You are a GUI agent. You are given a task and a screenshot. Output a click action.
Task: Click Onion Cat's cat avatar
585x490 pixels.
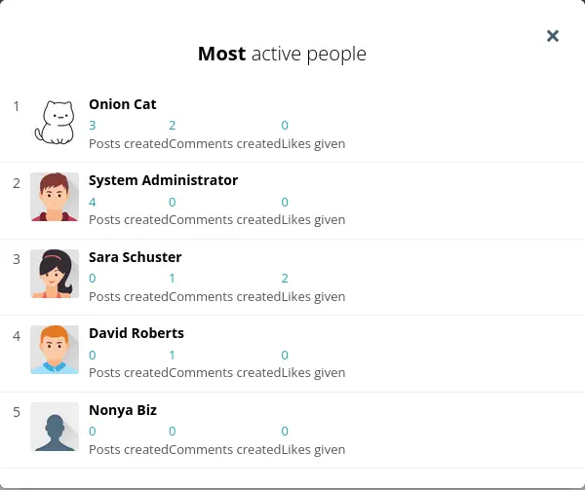[55, 121]
